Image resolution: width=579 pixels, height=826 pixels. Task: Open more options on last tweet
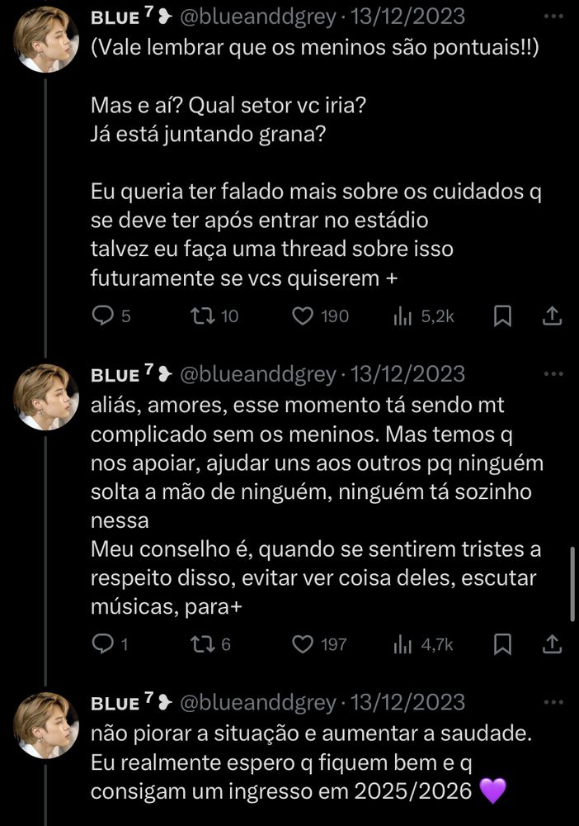553,702
